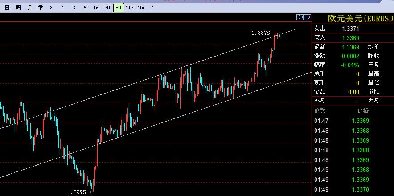Select the 5 minute timeframe
This screenshot has height=196, width=394.
85,8
